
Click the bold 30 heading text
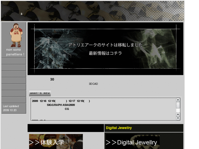click(52, 79)
